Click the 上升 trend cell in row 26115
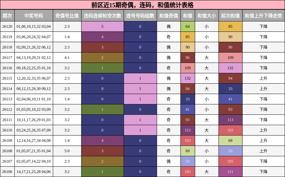The width and height of the screenshot is (285, 177). tap(264, 78)
